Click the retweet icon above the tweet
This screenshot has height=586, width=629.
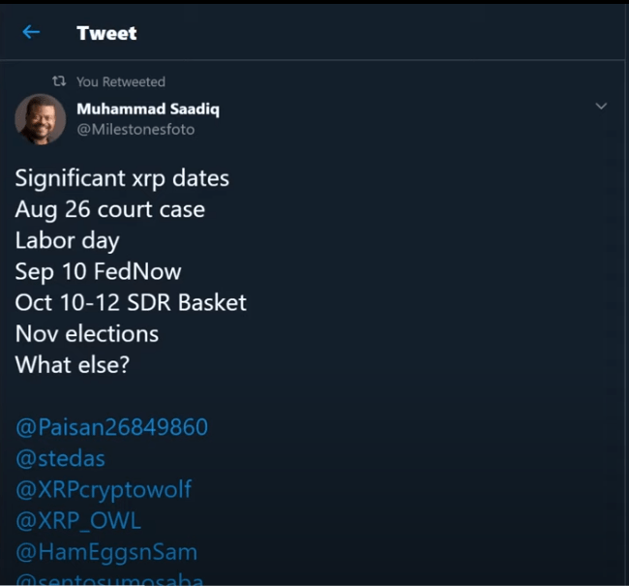[60, 82]
